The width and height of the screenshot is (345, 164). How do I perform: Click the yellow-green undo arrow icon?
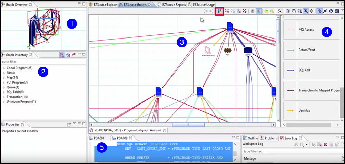point(266,11)
